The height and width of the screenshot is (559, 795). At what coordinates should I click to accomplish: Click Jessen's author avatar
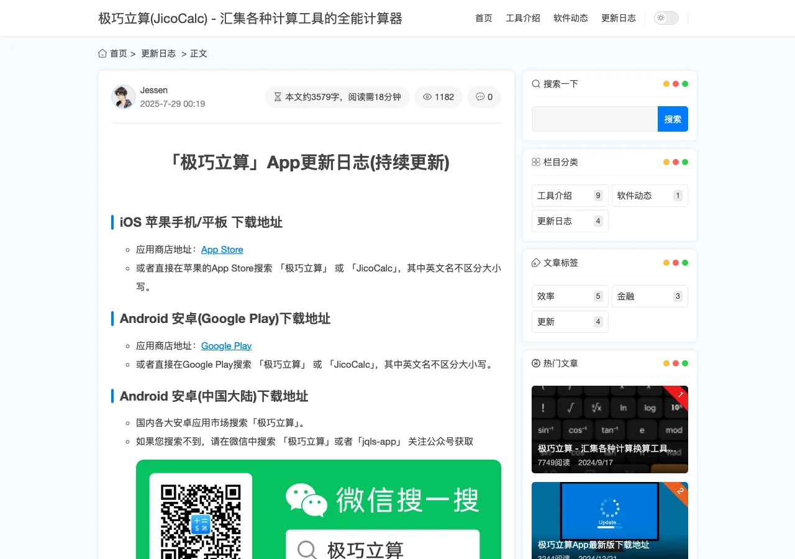(x=124, y=97)
